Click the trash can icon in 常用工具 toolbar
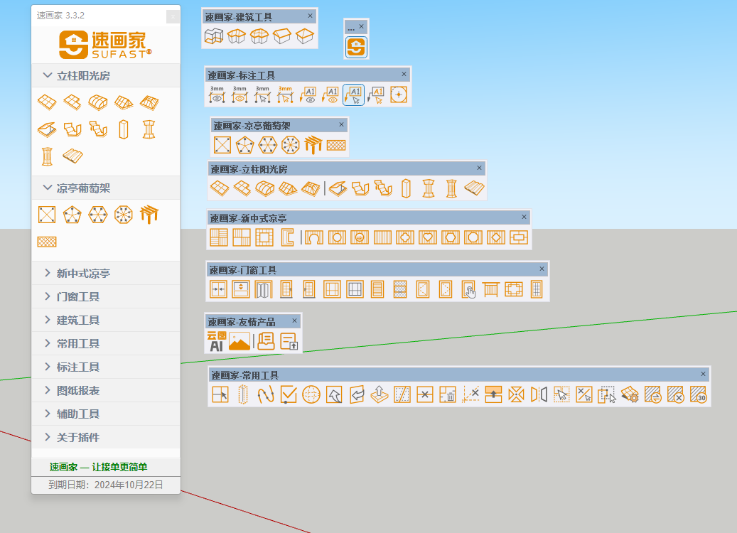737x533 pixels. (448, 394)
